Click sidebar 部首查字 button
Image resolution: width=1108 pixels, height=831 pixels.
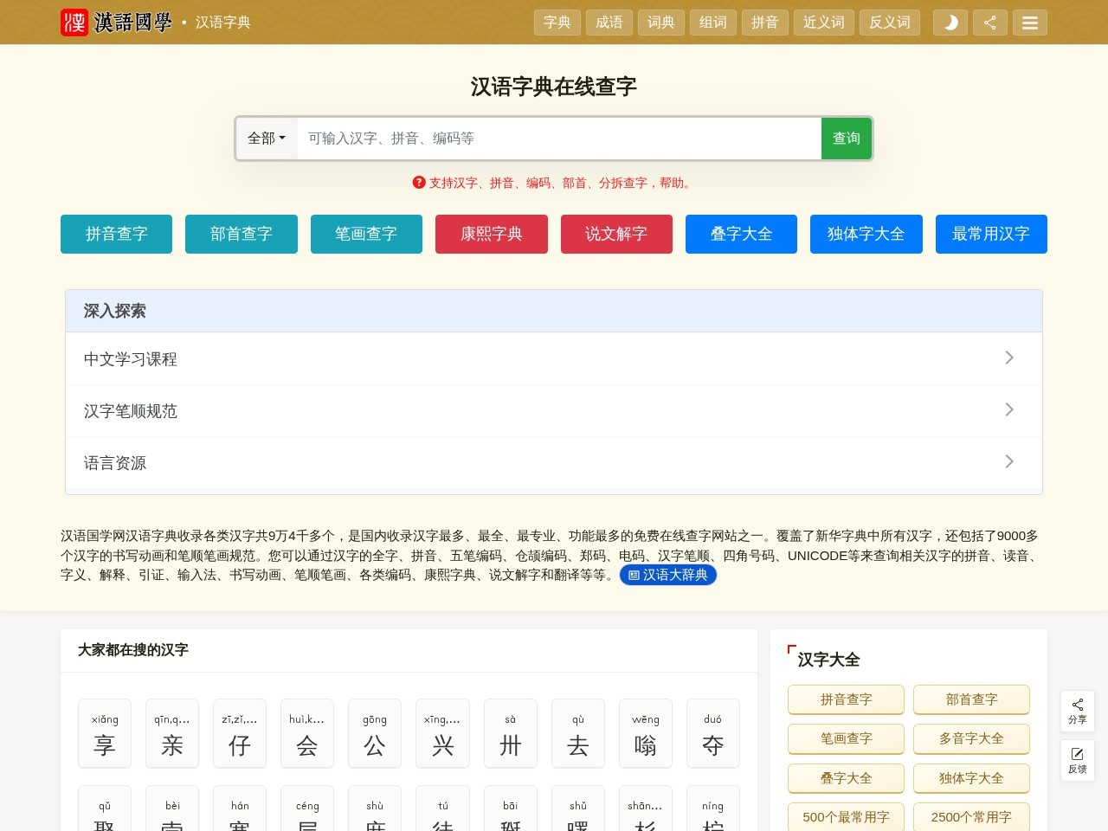coord(972,699)
